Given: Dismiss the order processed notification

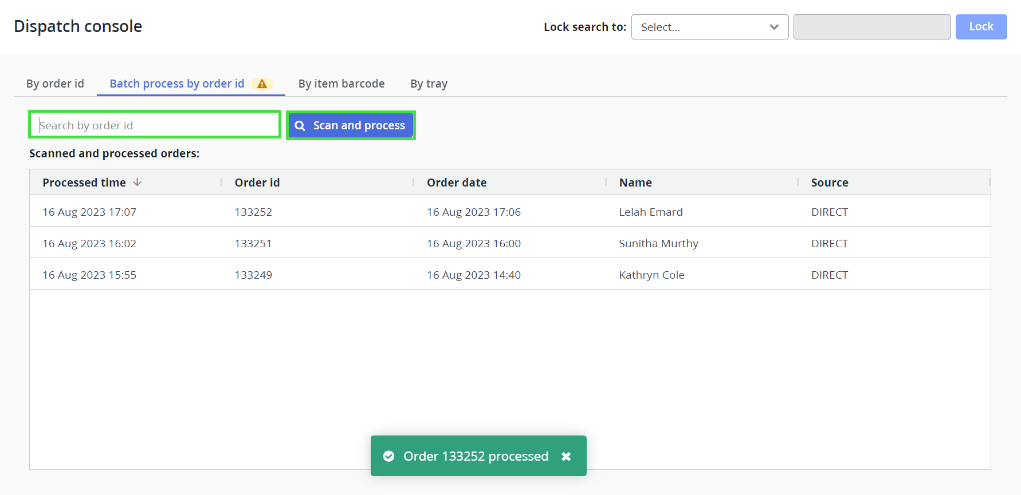Looking at the screenshot, I should [566, 456].
